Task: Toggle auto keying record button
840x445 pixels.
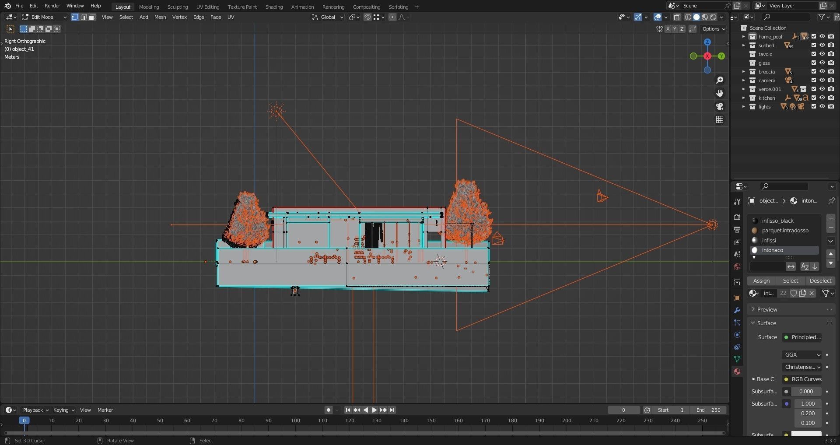Action: (328, 410)
